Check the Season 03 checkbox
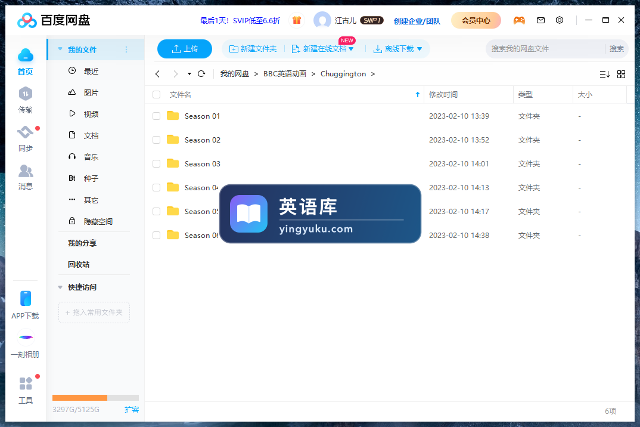The width and height of the screenshot is (640, 427). tap(156, 164)
